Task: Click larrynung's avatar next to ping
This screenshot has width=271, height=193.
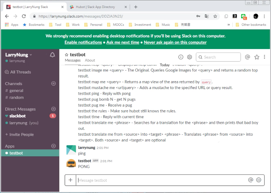Action: tap(71, 150)
